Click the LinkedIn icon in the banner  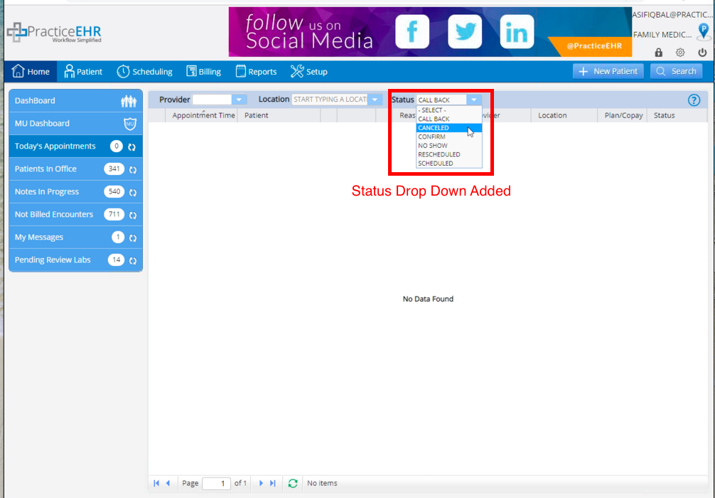pyautogui.click(x=517, y=31)
